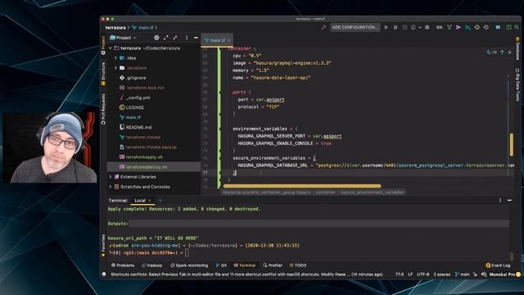Open the Project view dropdown
Screen dimensions: 524x295
pyautogui.click(x=124, y=38)
